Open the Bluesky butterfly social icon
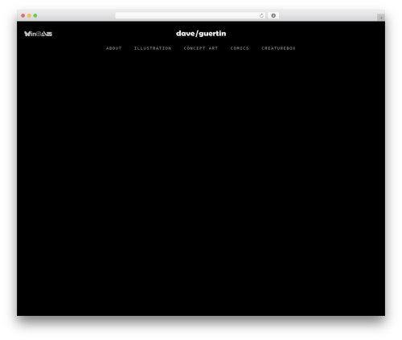Image resolution: width=402 pixels, height=340 pixels. [x=27, y=34]
